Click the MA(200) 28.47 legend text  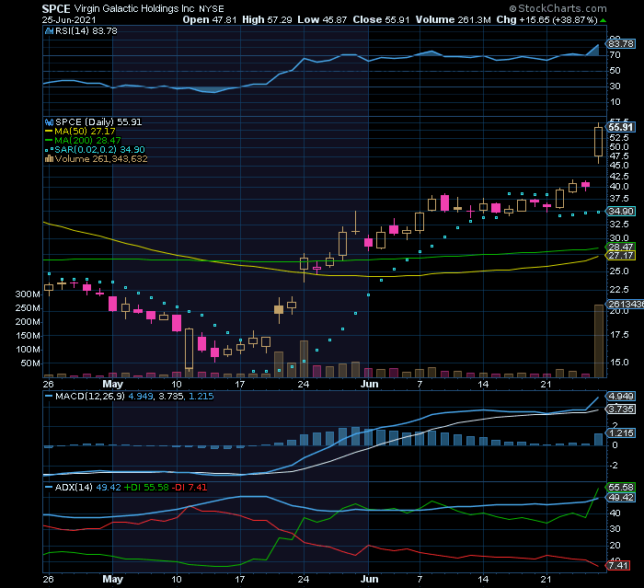pos(88,141)
